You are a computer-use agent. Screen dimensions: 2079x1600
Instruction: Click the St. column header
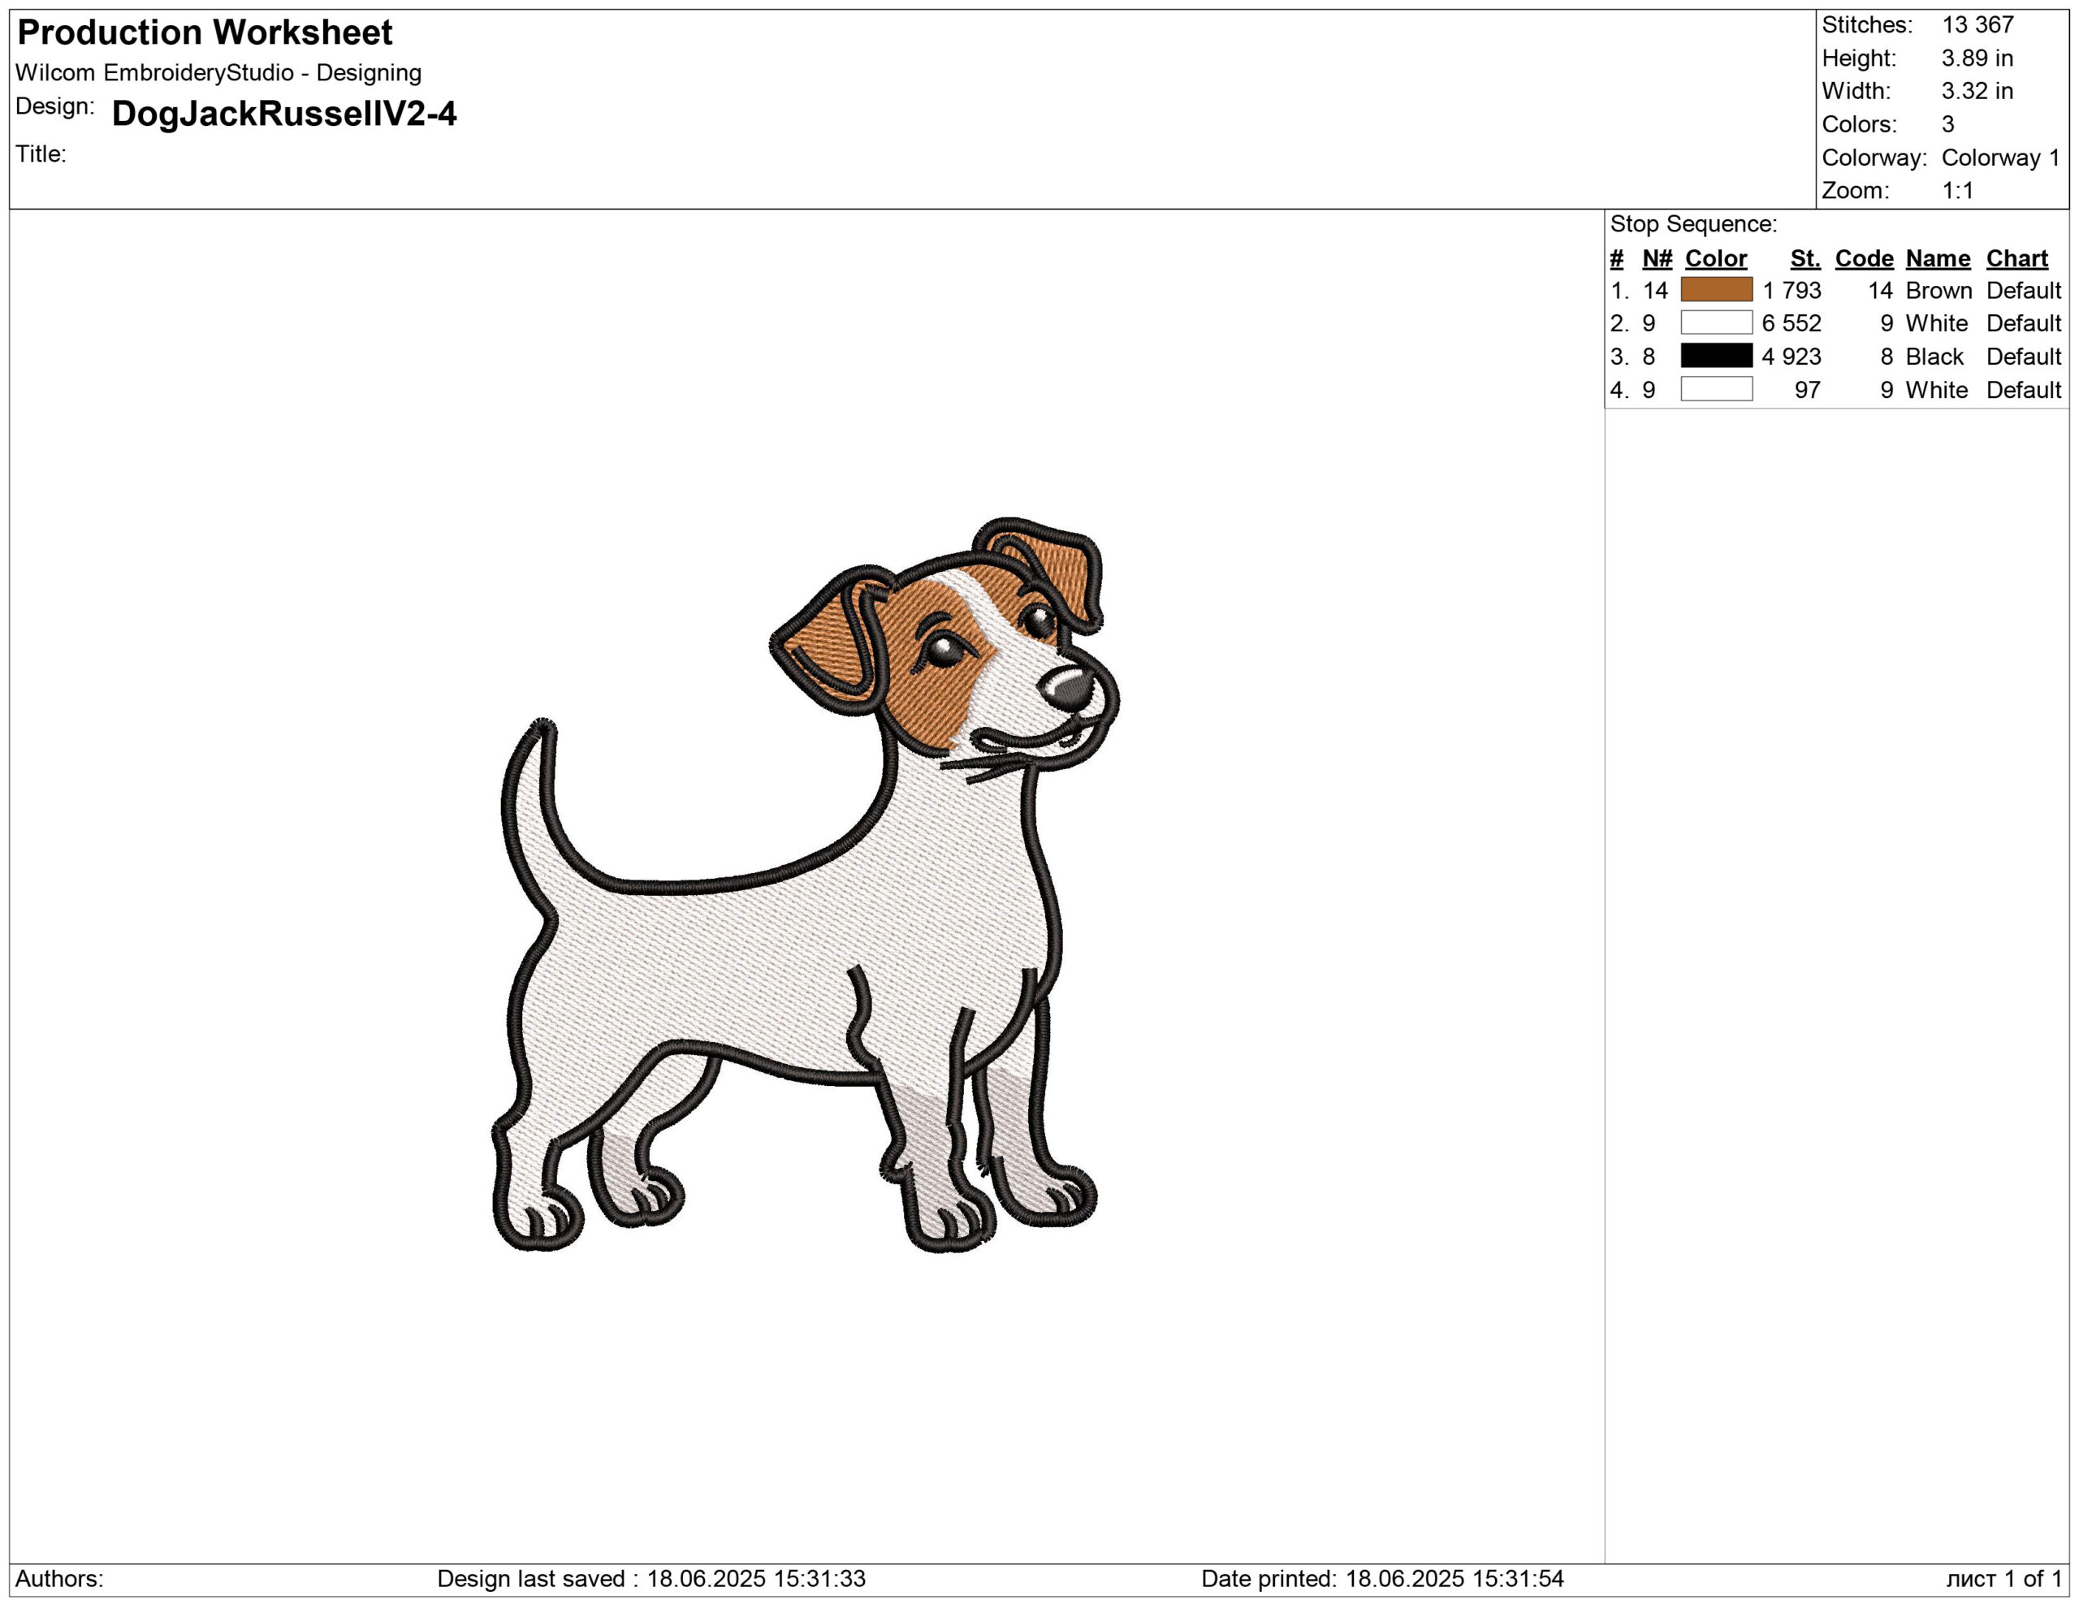click(x=1805, y=259)
